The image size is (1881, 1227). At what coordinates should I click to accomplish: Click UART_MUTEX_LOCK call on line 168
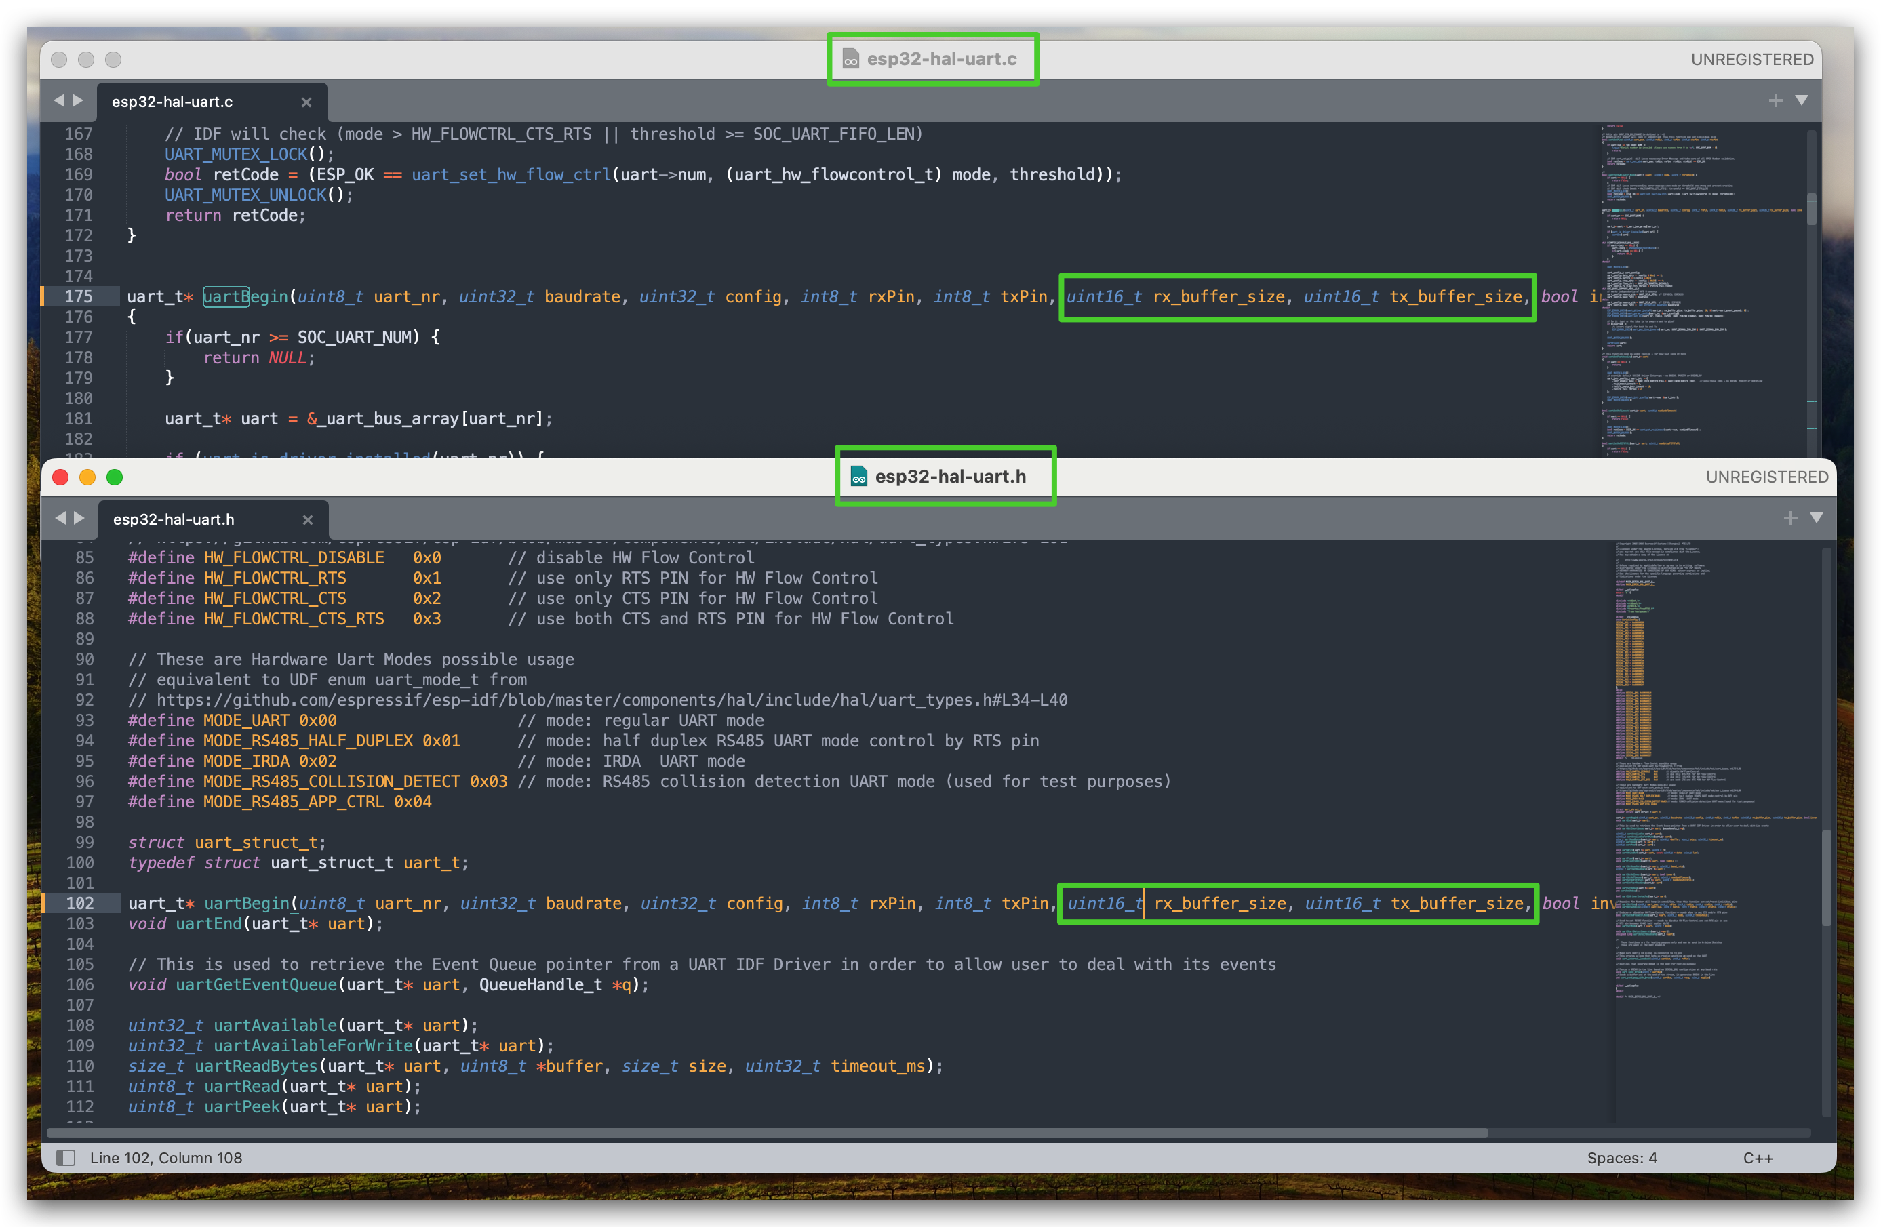click(x=235, y=154)
